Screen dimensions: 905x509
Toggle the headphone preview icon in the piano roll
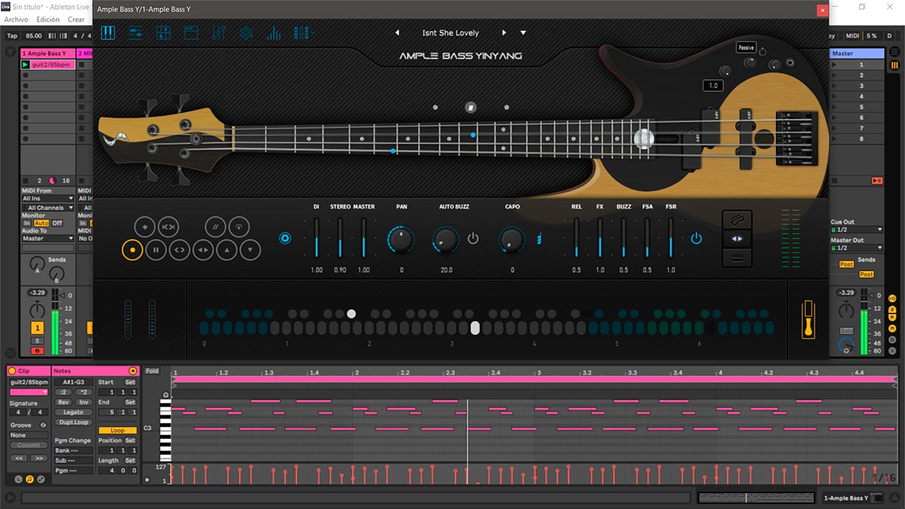[x=165, y=395]
